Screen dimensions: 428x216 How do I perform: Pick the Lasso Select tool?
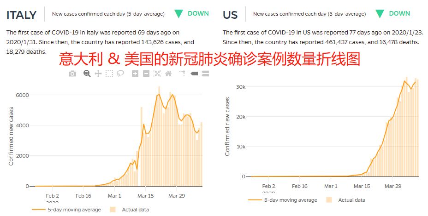pos(120,74)
